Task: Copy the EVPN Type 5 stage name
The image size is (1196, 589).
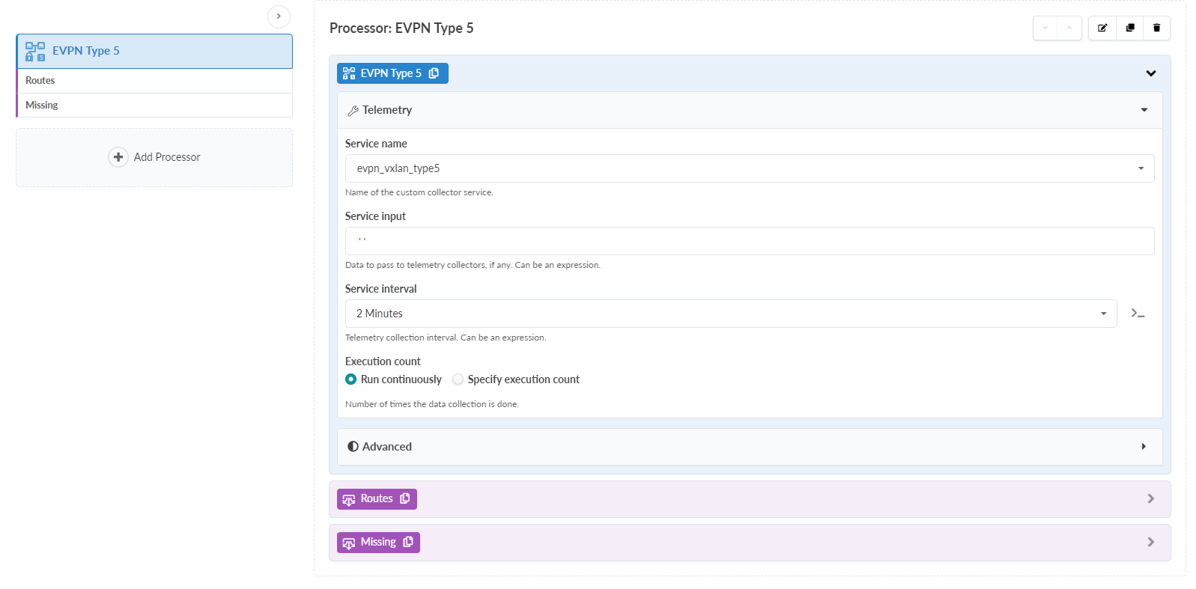Action: click(434, 73)
